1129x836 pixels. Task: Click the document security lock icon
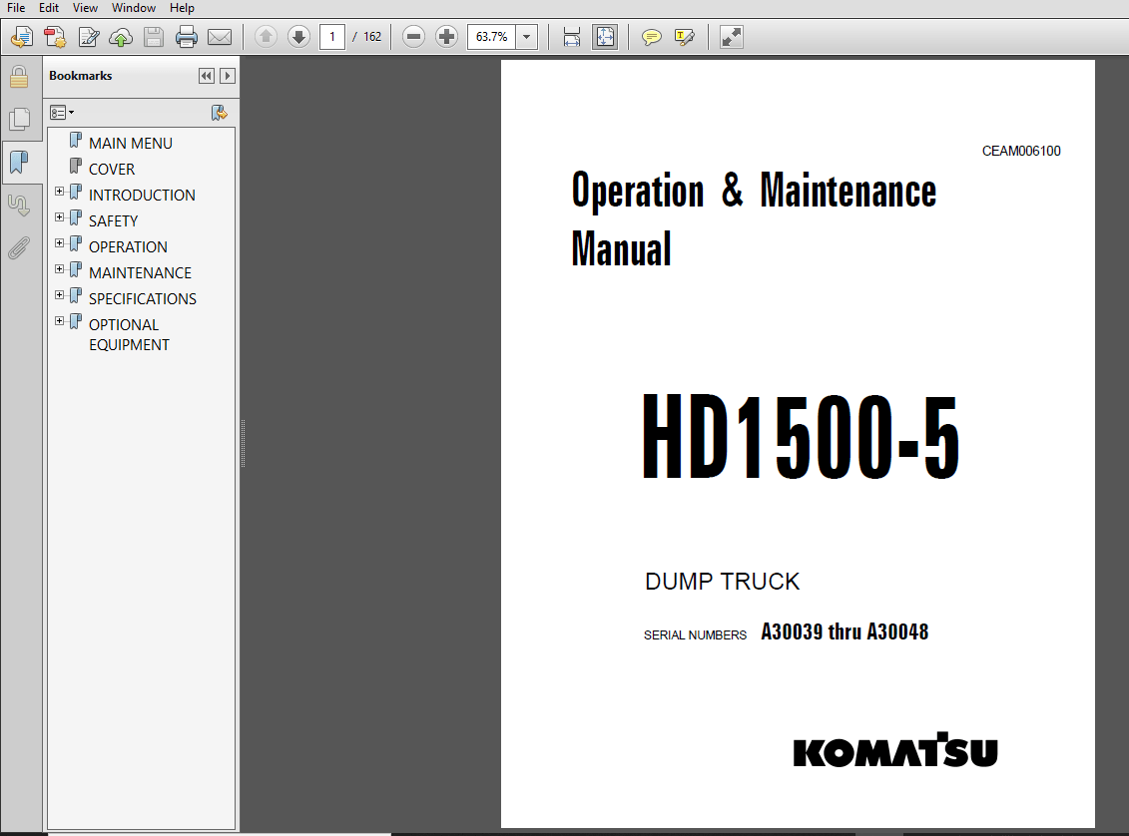pyautogui.click(x=20, y=77)
